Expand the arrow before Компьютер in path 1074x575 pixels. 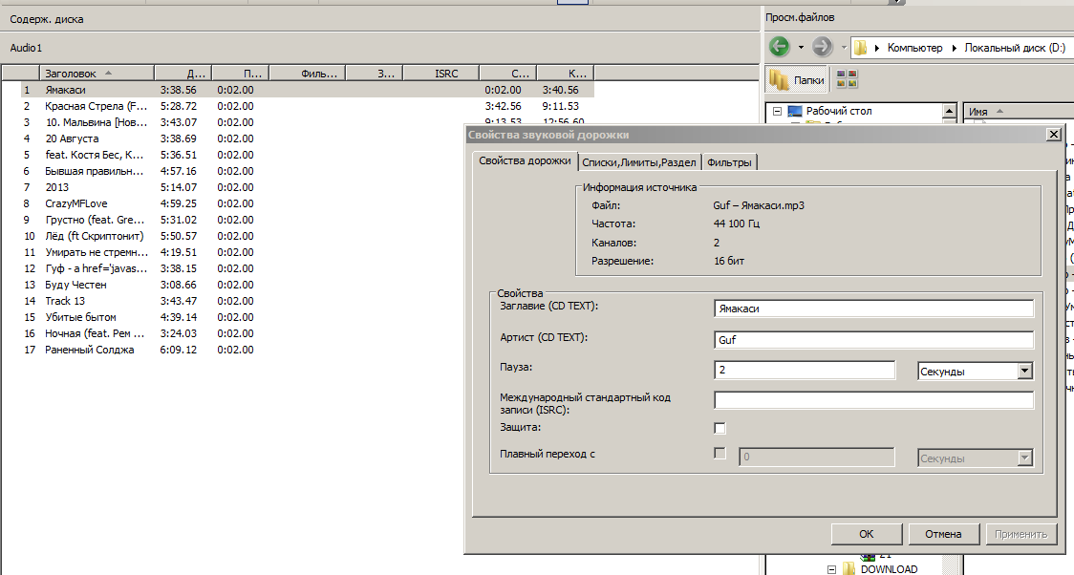[877, 48]
